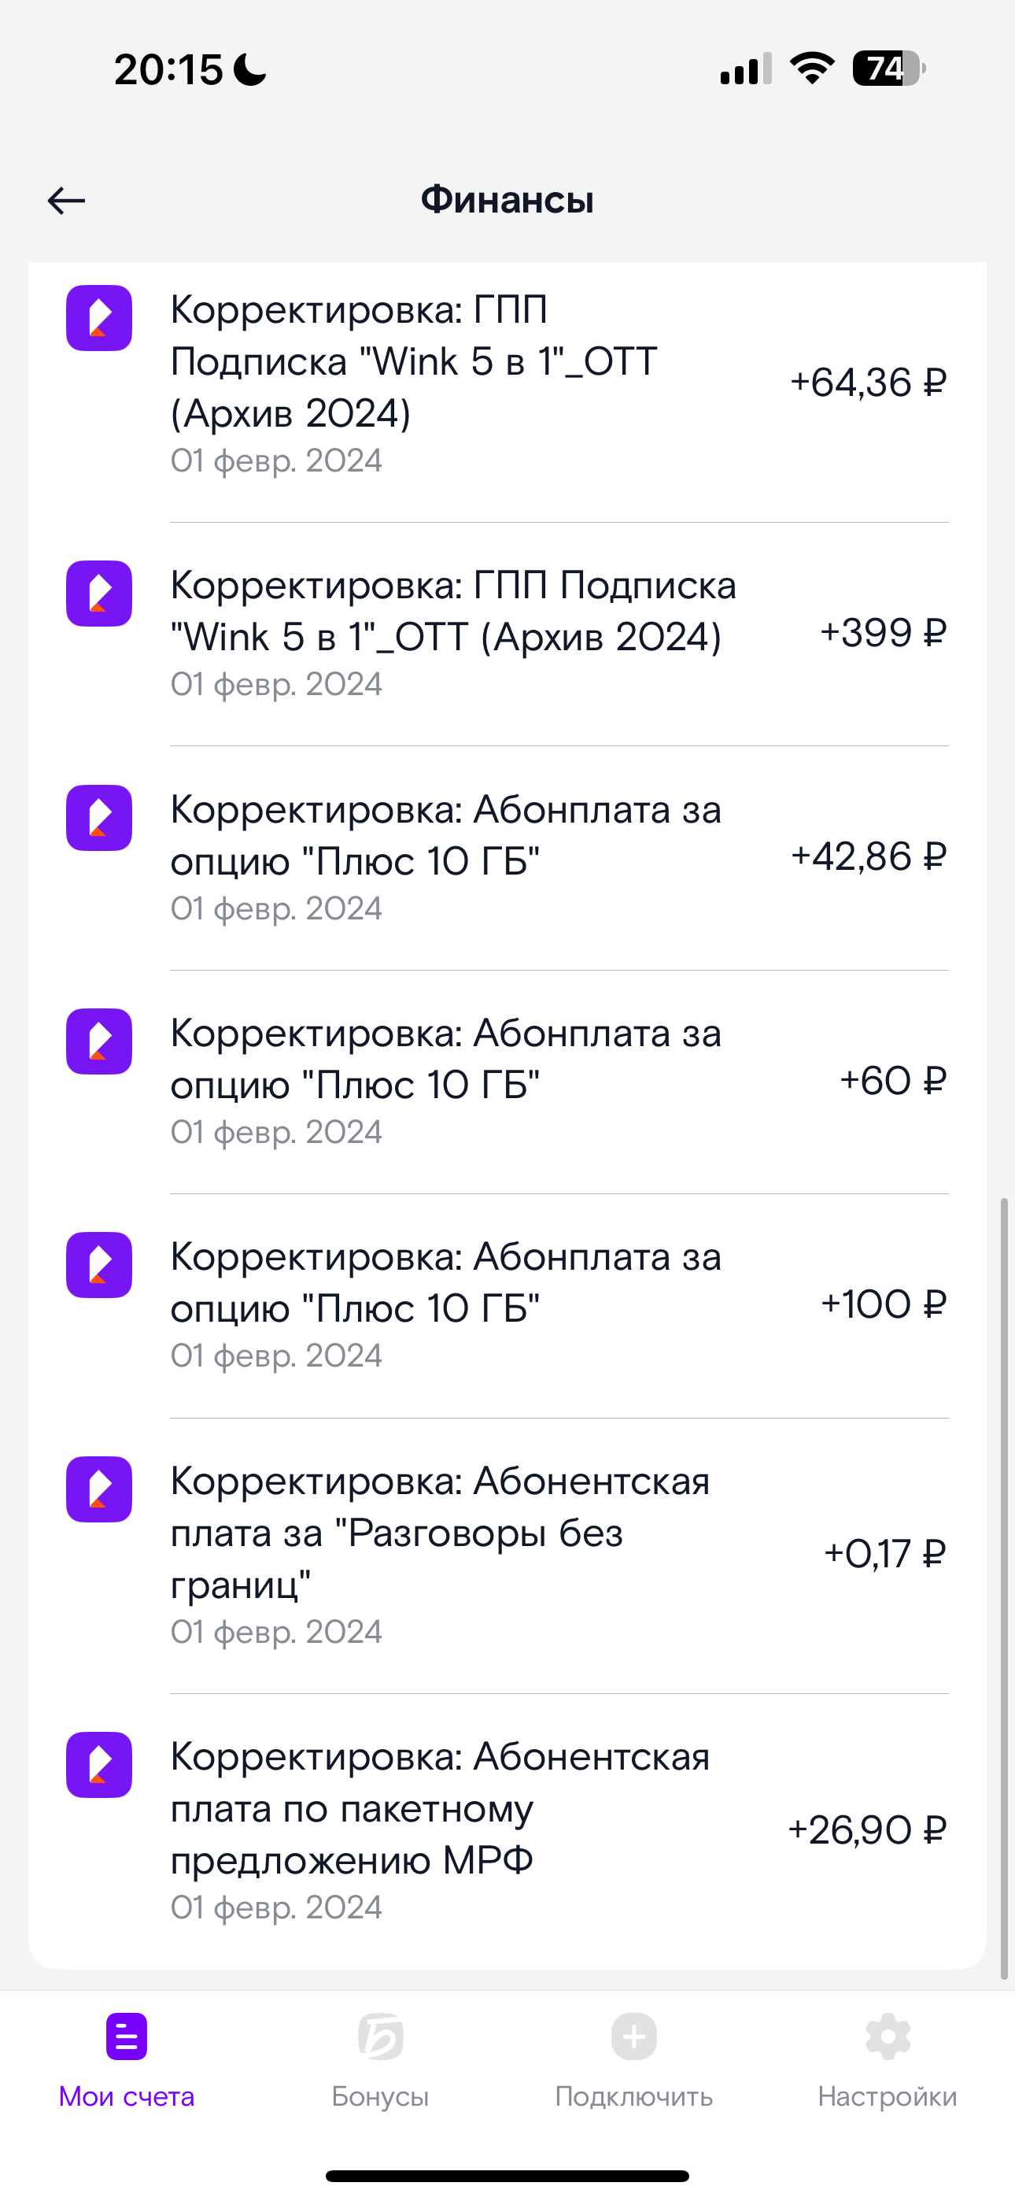Switch to the Бонусы tab label

380,2097
